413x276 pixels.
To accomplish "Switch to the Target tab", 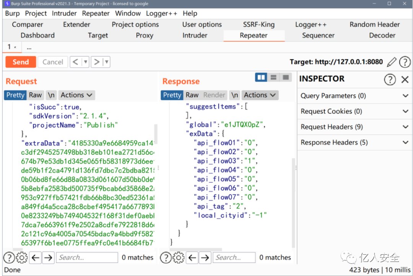I will (98, 36).
